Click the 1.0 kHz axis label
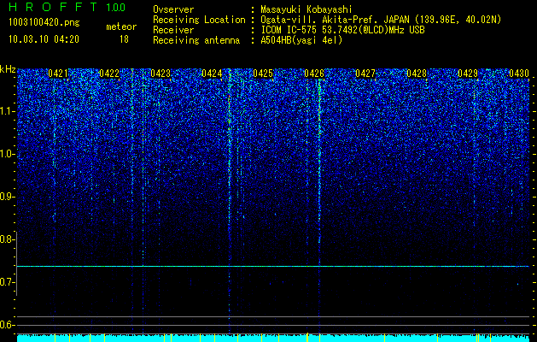Screen dimensions: 537x342 point(8,154)
